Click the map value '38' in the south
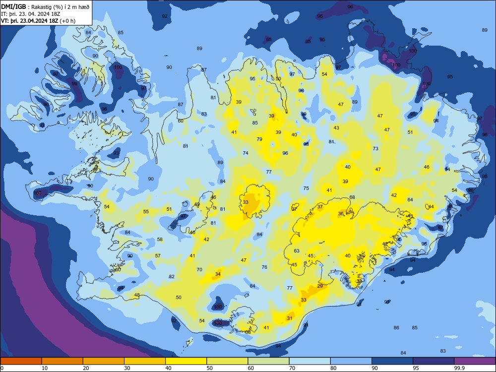 [x=248, y=332]
